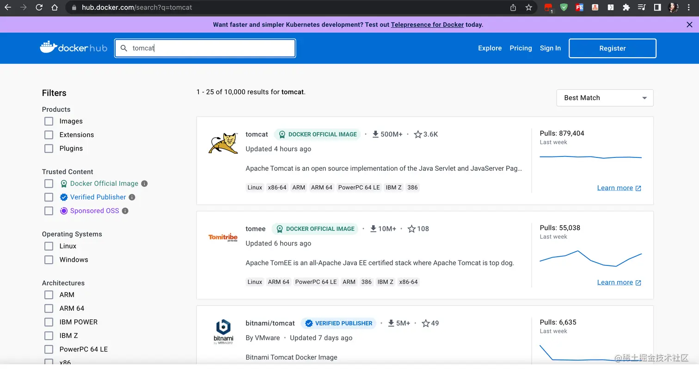Image resolution: width=699 pixels, height=373 pixels.
Task: Reload the page with the refresh icon
Action: [x=39, y=7]
